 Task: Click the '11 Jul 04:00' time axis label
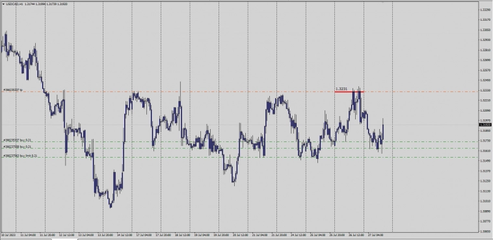click(x=28, y=235)
